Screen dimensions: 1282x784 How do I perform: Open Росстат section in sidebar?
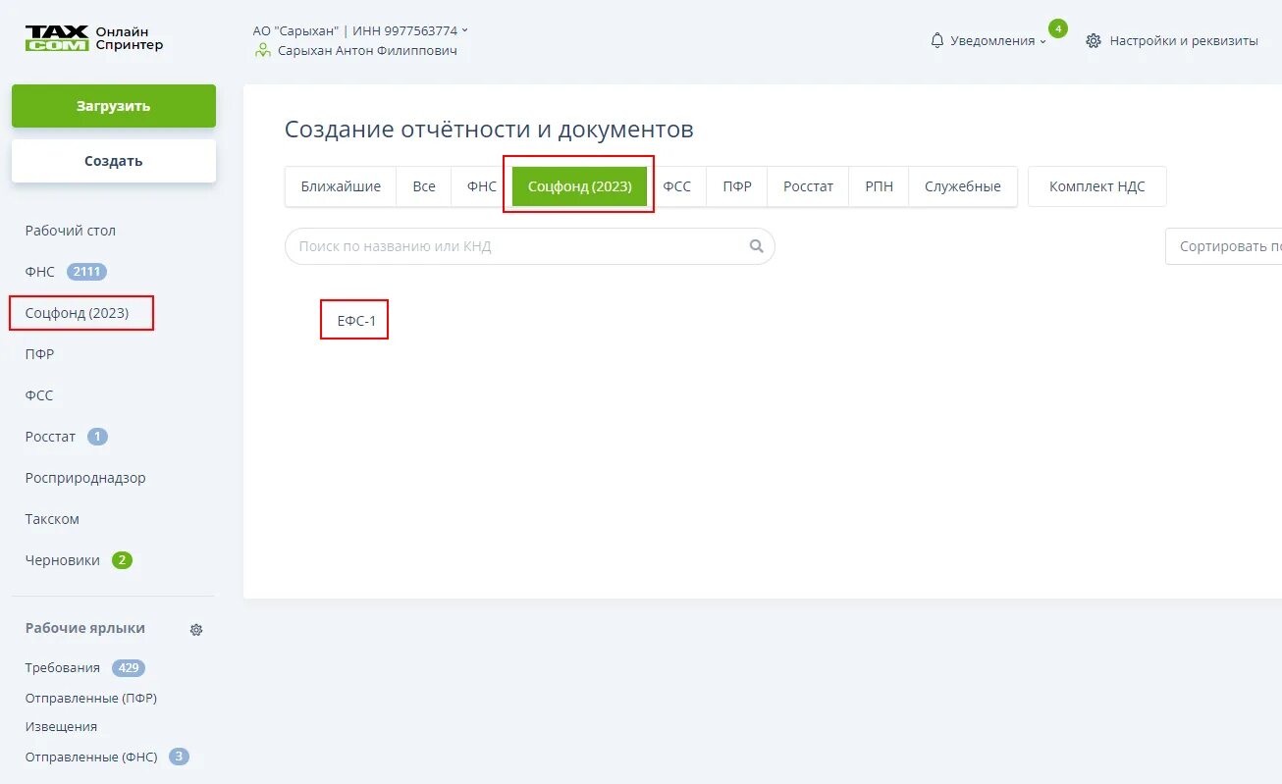coord(50,437)
